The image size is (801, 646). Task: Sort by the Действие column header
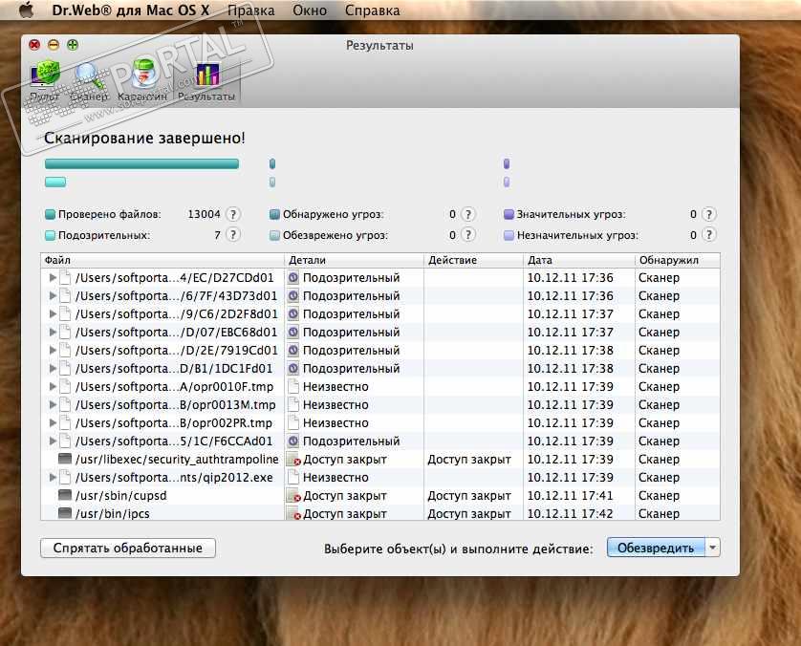pos(473,260)
